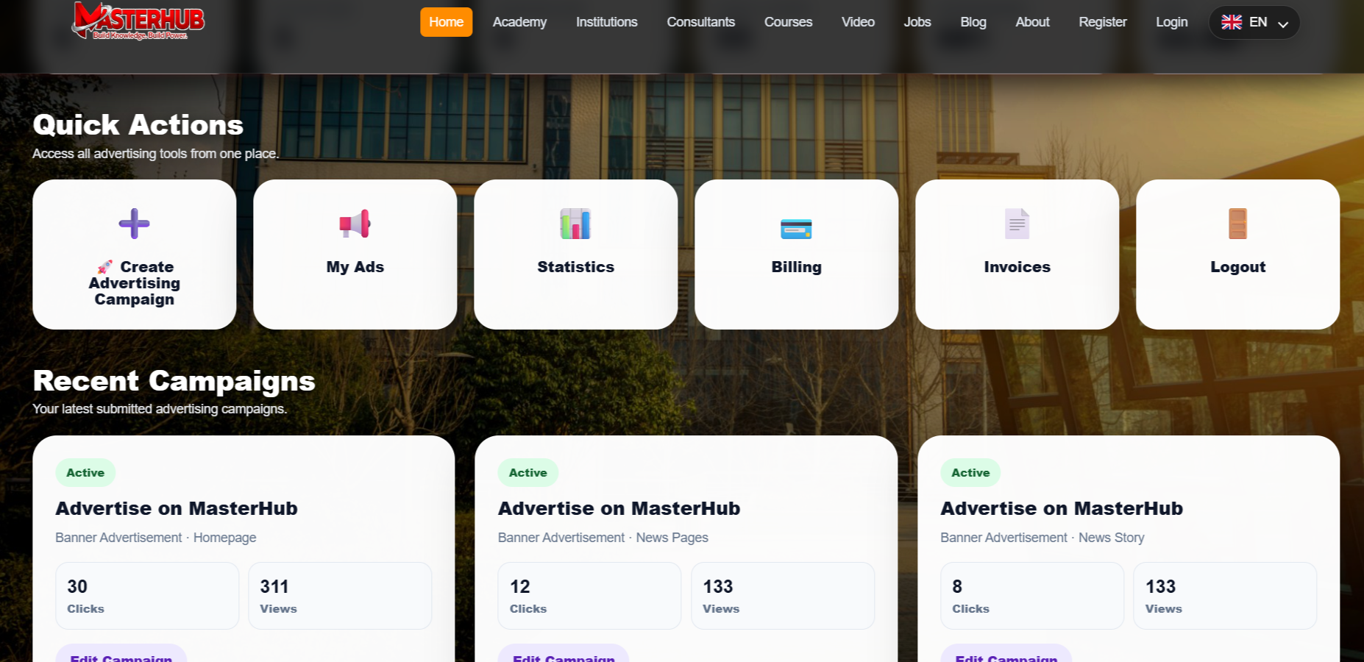Click the credit card Billing icon
Viewport: 1364px width, 662px height.
[x=796, y=229]
